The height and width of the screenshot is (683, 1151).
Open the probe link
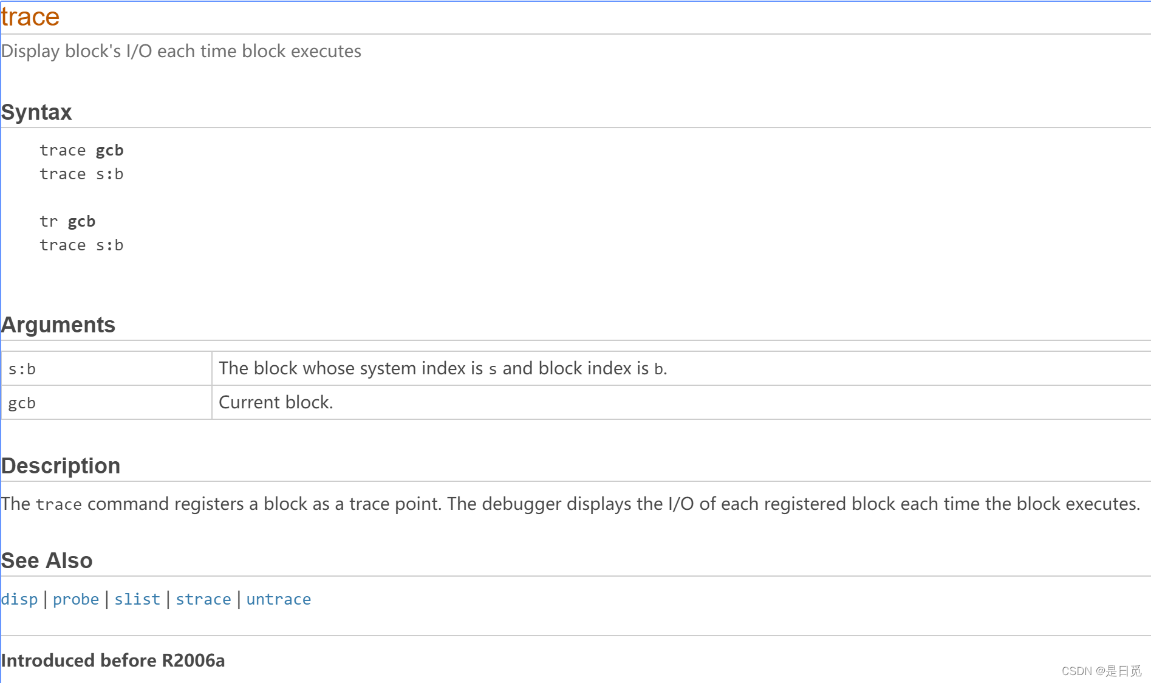[76, 599]
